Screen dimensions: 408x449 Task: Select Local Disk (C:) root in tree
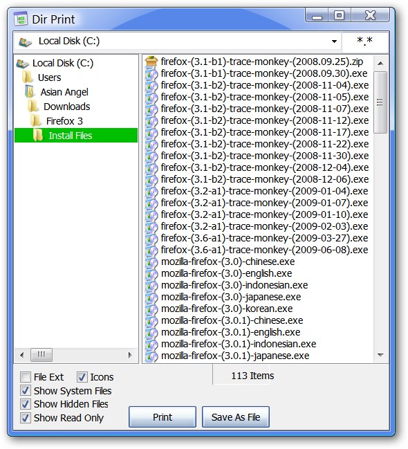point(63,63)
